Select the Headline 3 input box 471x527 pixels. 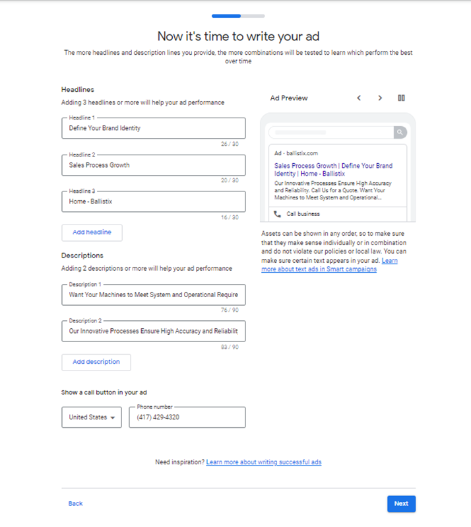153,201
